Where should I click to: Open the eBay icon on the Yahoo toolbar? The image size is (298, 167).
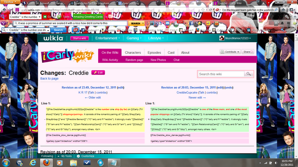[208, 23]
